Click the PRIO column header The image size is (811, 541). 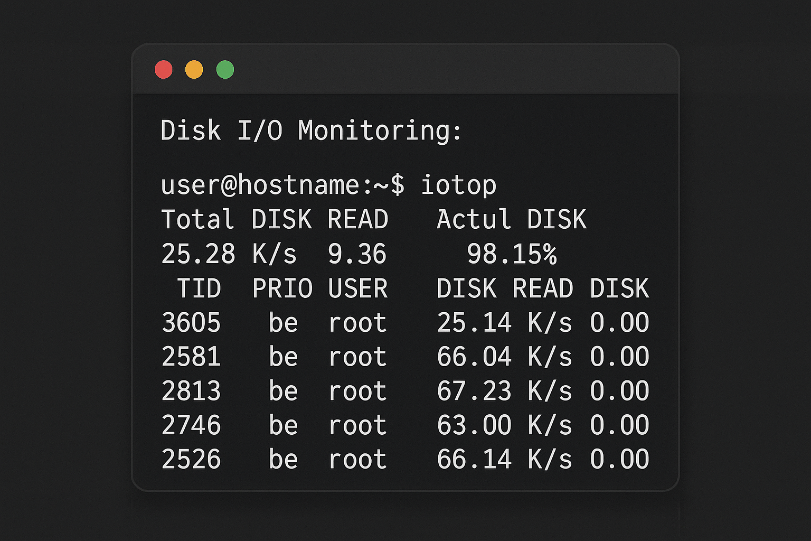pyautogui.click(x=282, y=288)
